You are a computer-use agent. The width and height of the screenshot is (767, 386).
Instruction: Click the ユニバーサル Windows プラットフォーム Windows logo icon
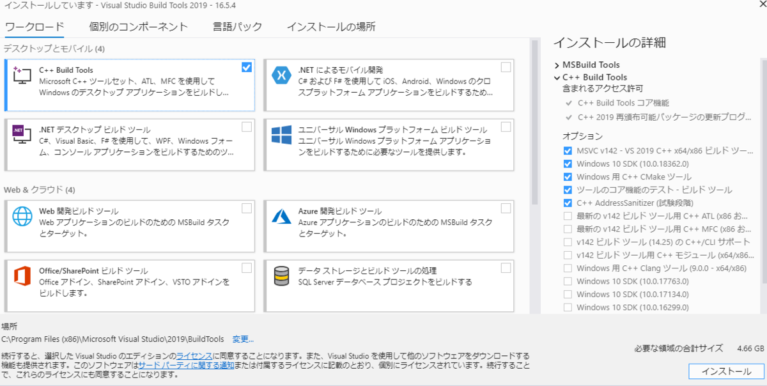[281, 135]
